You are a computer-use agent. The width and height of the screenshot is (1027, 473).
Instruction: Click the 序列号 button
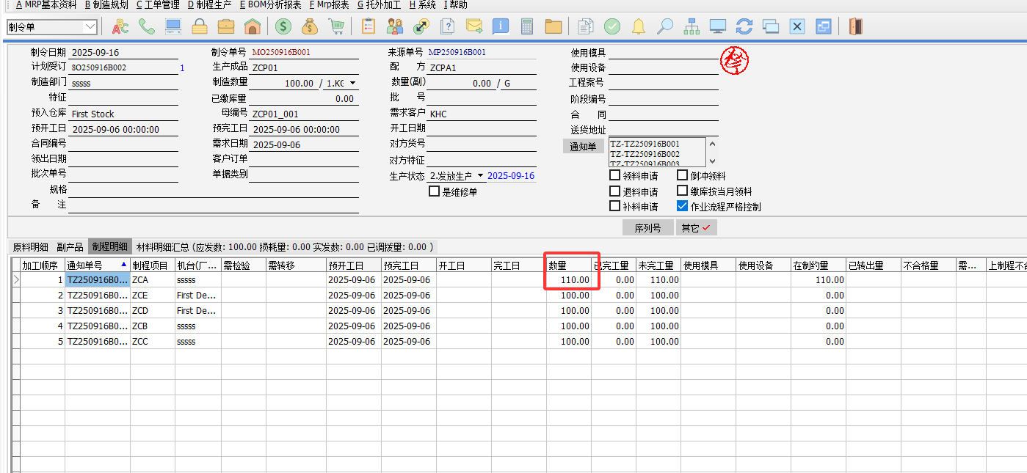click(x=647, y=228)
